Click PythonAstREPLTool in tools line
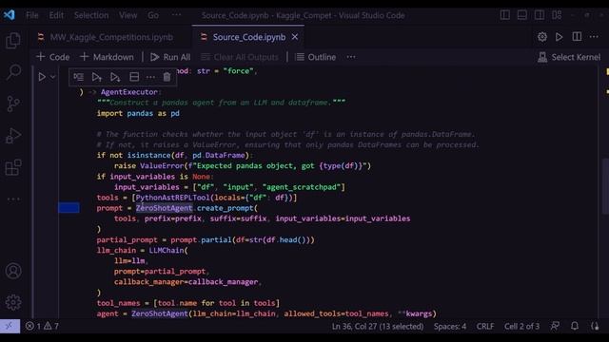Screen dimensions: 609x342 point(172,198)
